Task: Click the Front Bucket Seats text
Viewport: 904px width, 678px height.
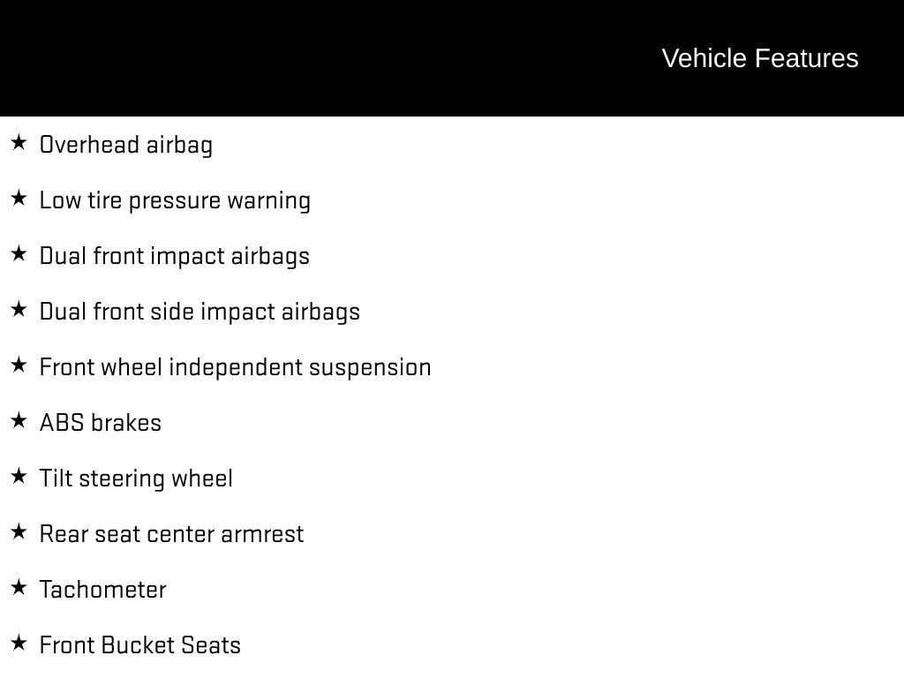Action: [140, 645]
